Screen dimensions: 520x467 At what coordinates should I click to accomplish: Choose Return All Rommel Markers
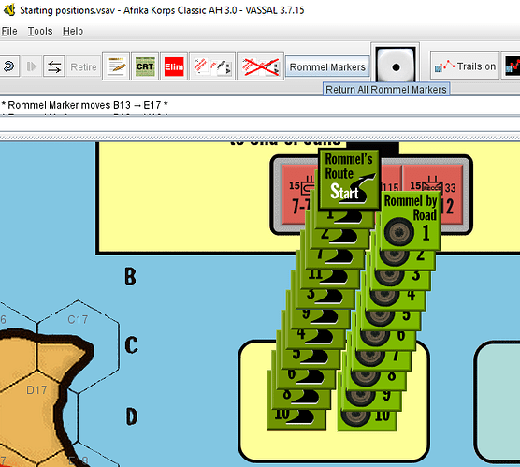386,89
